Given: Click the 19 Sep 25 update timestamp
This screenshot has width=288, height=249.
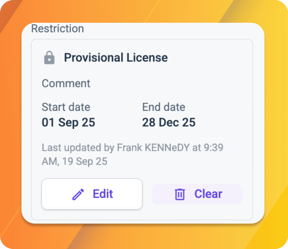Looking at the screenshot, I should pyautogui.click(x=85, y=162).
